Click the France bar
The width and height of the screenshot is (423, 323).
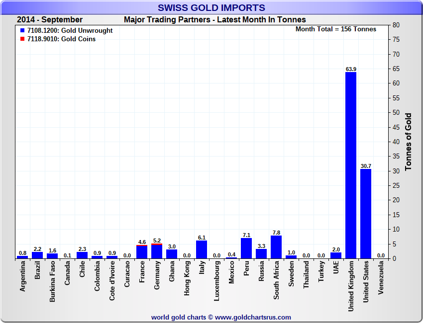[x=142, y=252]
